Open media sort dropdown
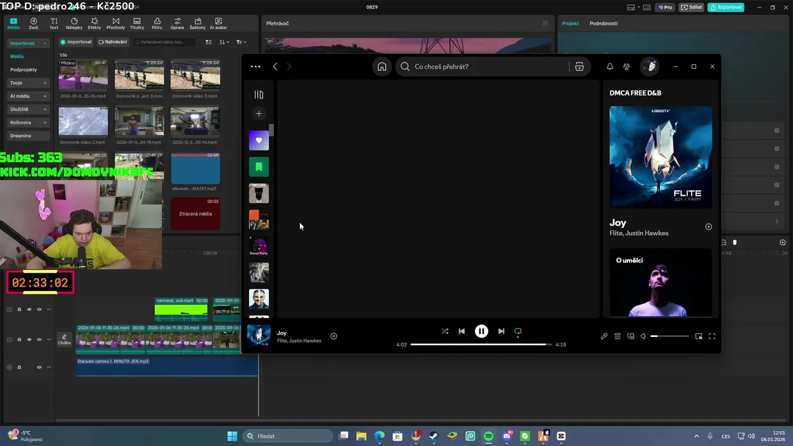Viewport: 793px width, 446px height. click(224, 42)
